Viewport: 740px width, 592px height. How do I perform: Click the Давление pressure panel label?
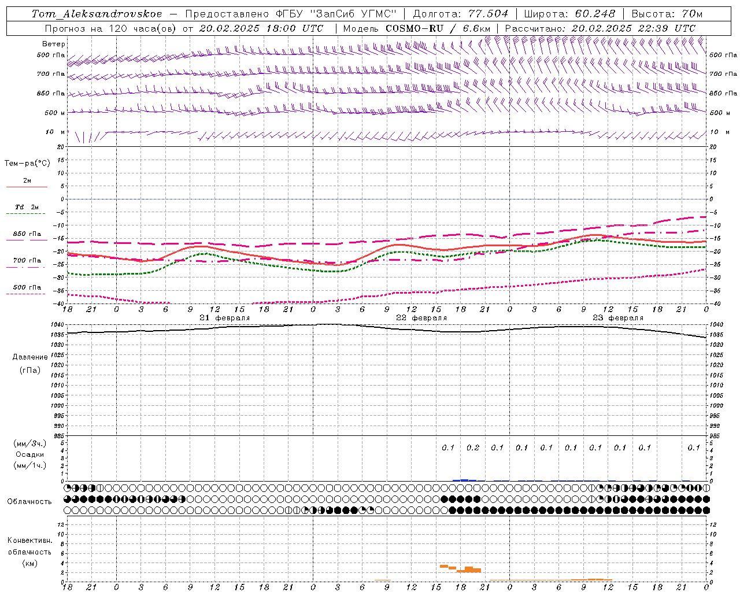(x=30, y=357)
